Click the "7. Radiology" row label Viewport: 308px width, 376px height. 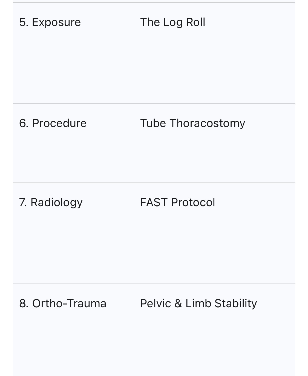tap(51, 202)
